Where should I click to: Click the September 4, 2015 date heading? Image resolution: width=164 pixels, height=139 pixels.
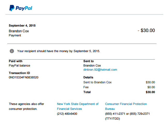22,26
